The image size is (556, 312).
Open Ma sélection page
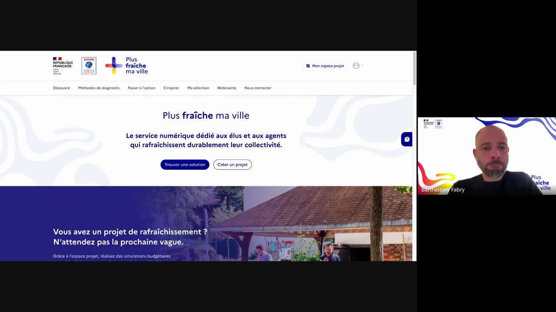tap(198, 88)
